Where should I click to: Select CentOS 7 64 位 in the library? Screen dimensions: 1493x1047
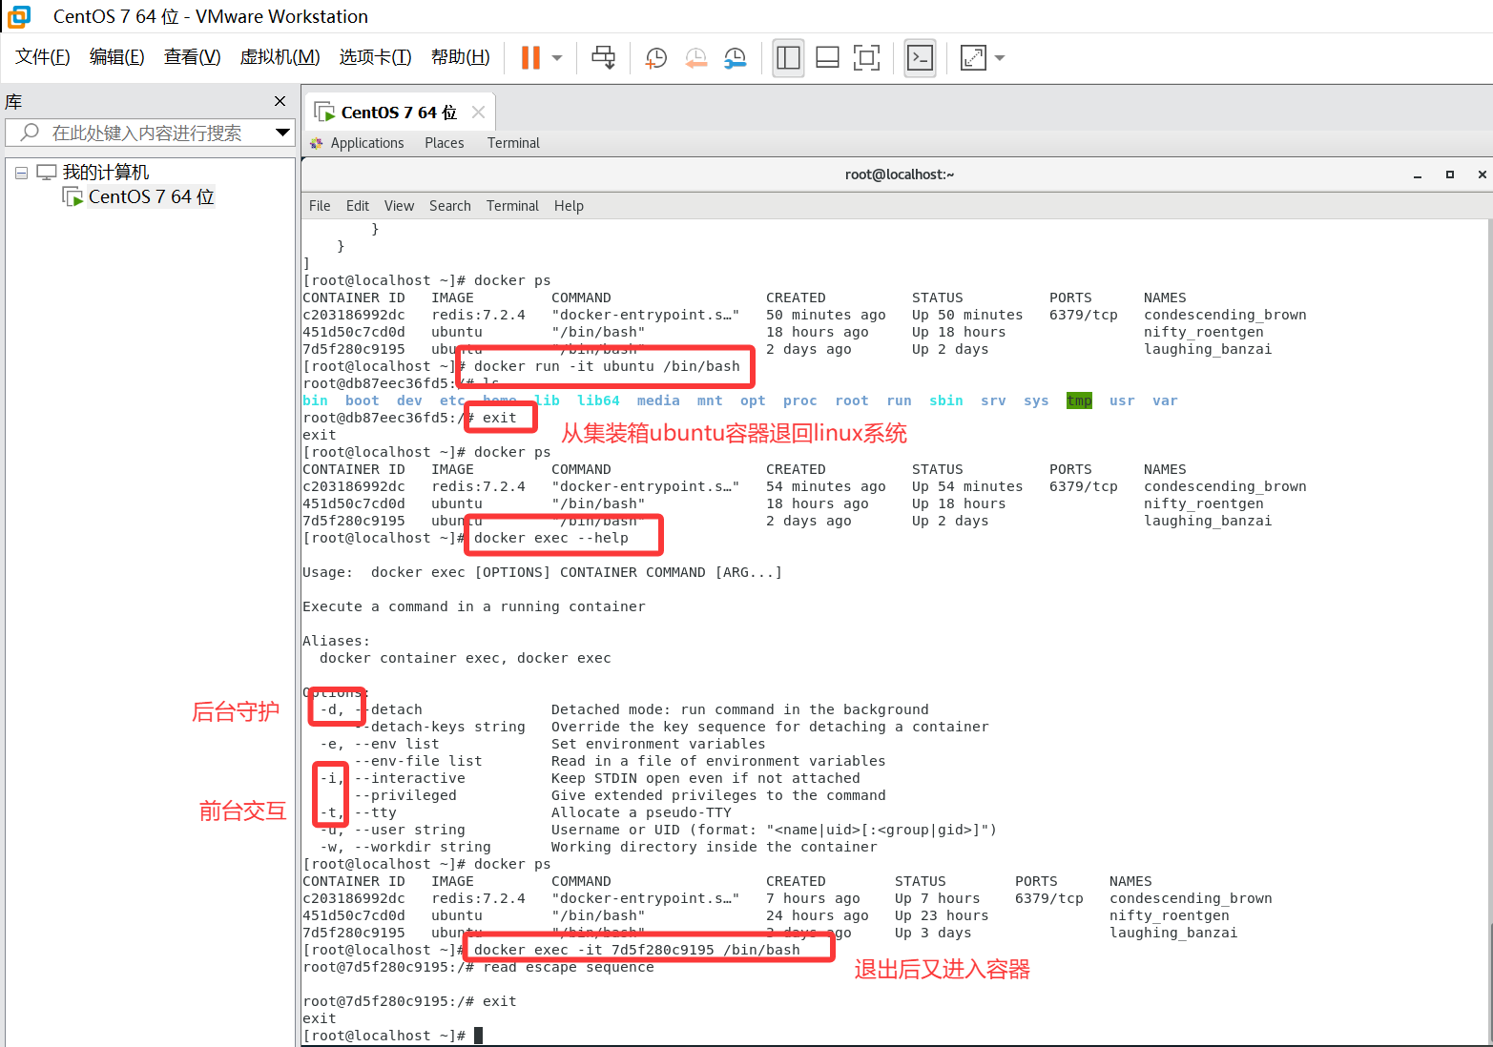click(150, 196)
